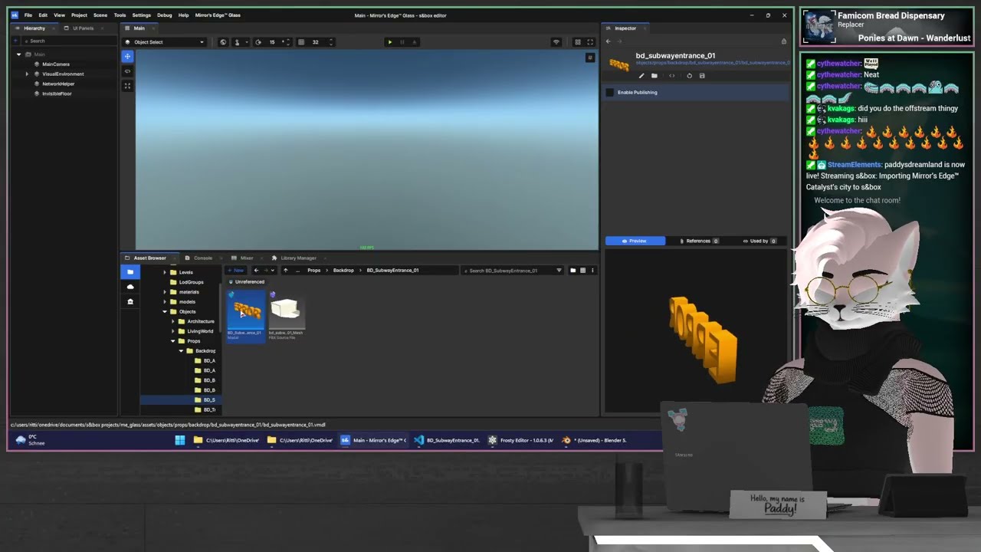The height and width of the screenshot is (552, 981).
Task: Select the move/position tool in viewport
Action: (127, 57)
